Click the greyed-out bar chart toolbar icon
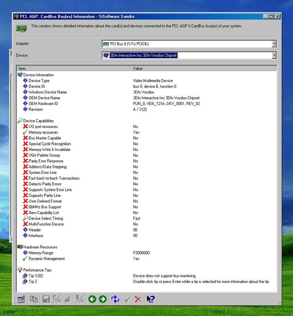The image size is (293, 316). click(x=67, y=299)
